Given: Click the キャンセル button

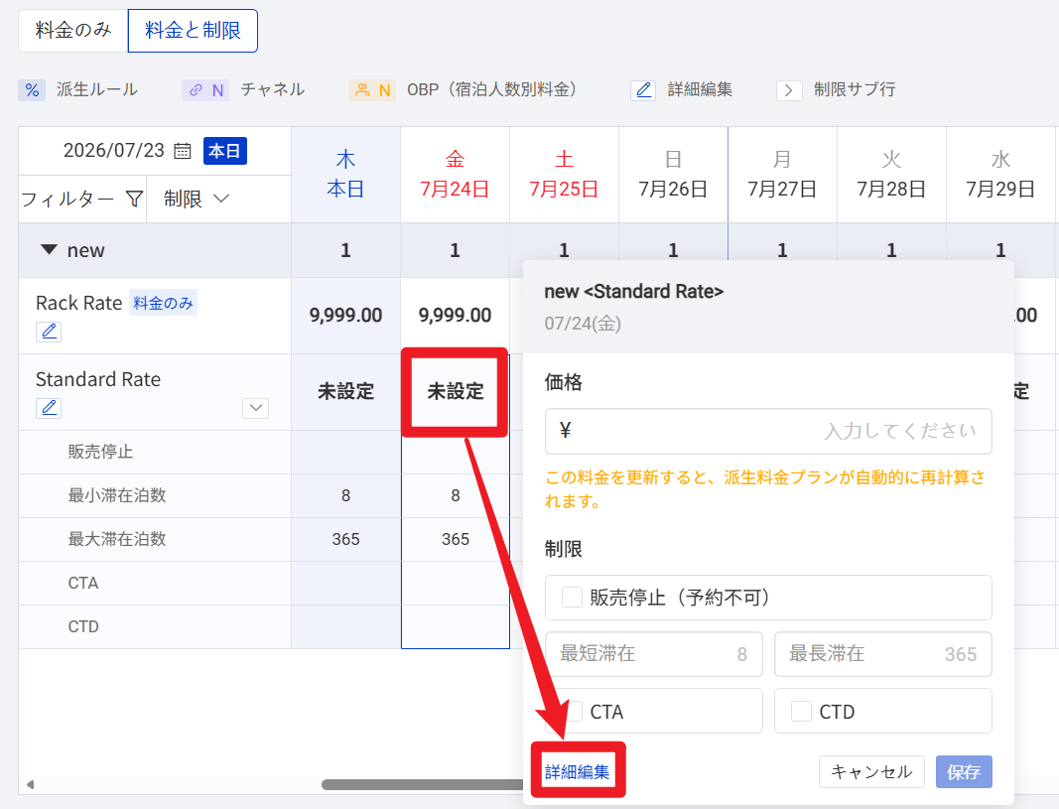Looking at the screenshot, I should 871,771.
